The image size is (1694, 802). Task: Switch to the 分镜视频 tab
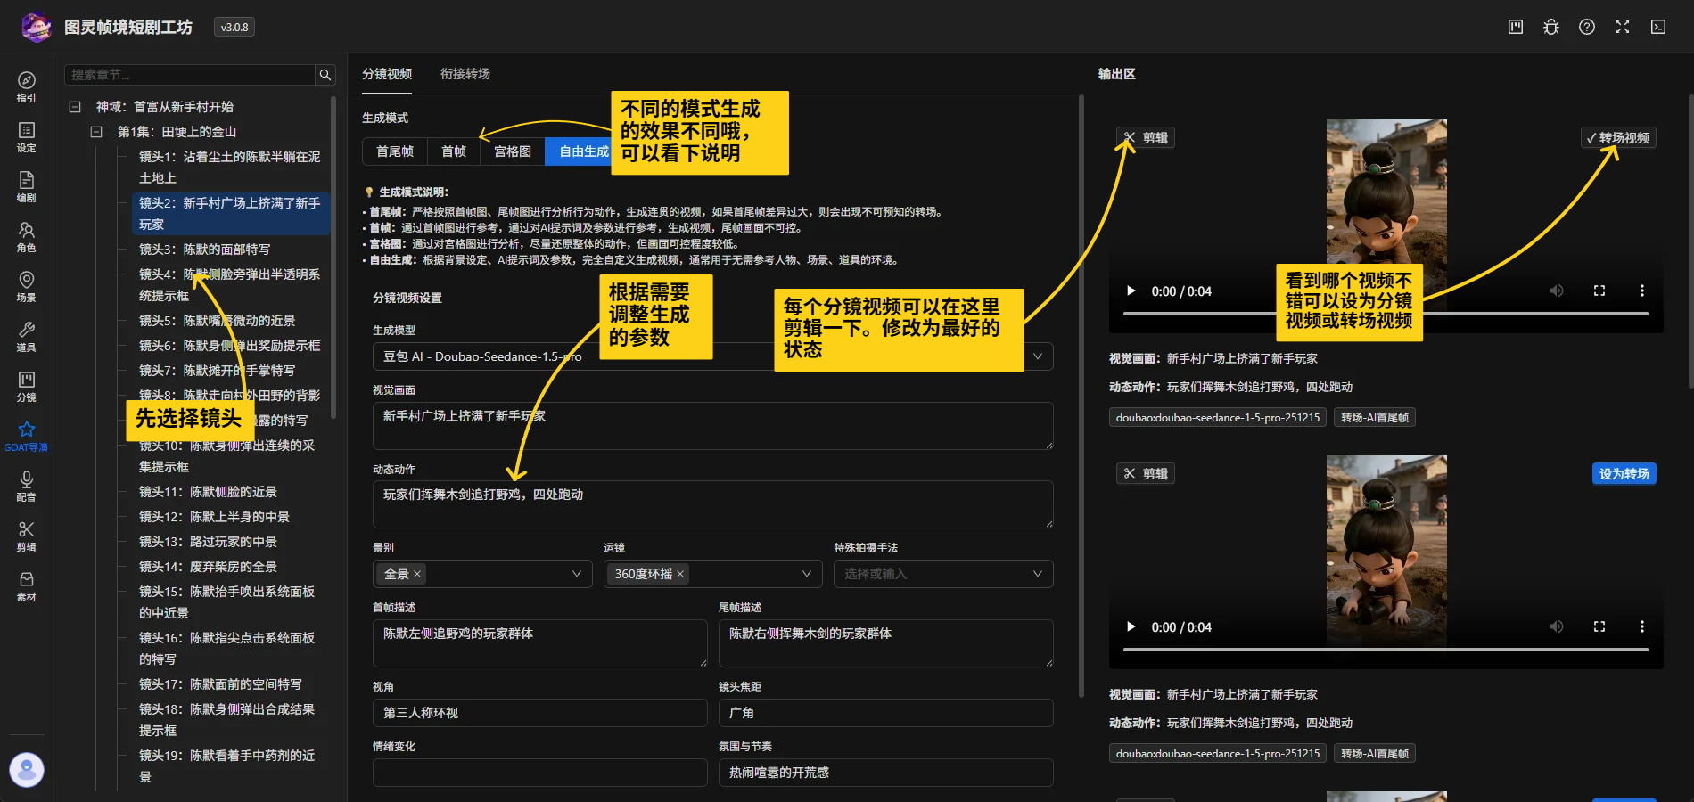[x=387, y=74]
